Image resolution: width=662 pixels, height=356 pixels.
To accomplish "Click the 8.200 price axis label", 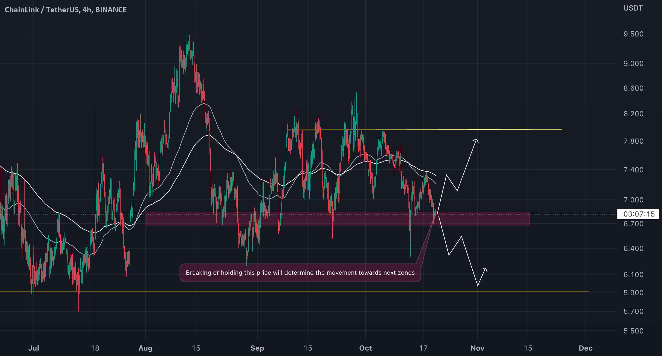I will (633, 114).
